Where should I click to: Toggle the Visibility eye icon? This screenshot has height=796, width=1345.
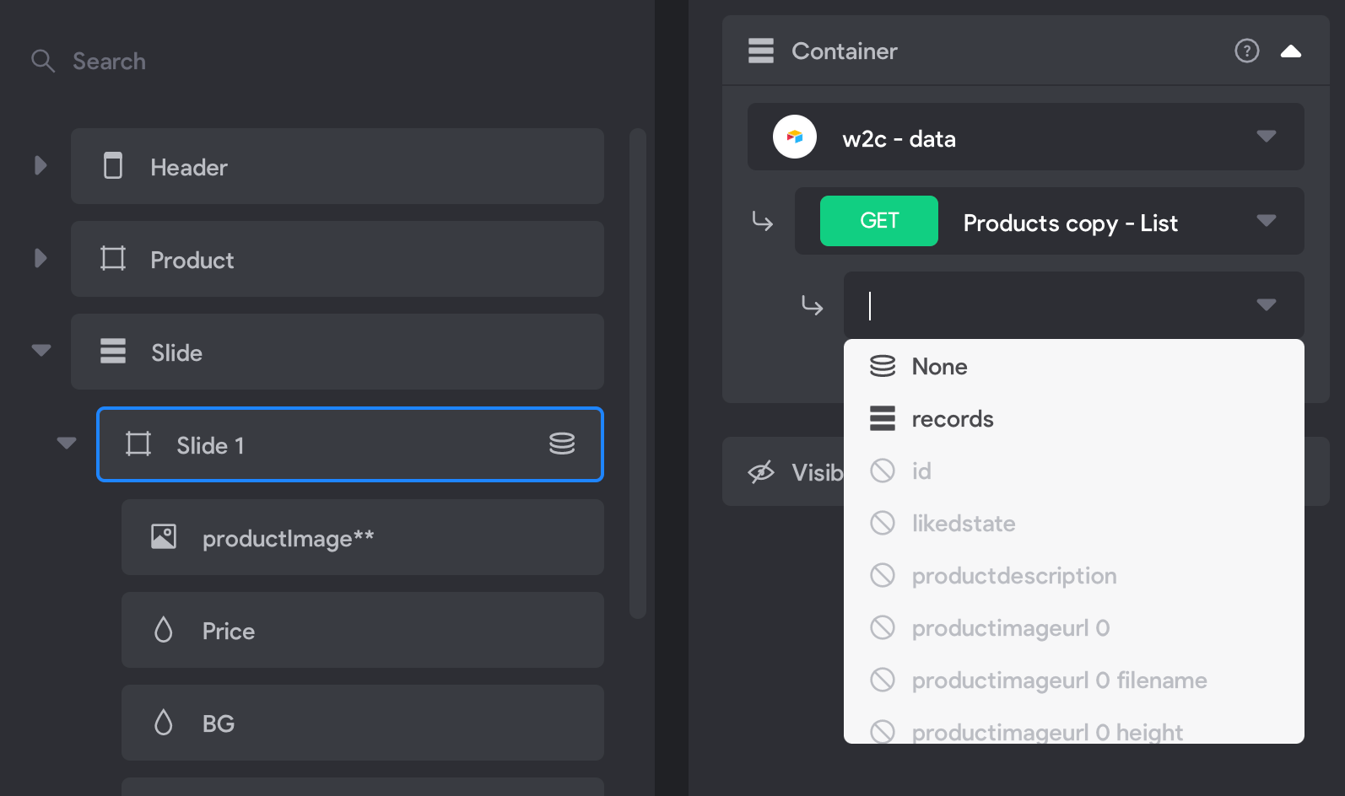pyautogui.click(x=760, y=472)
